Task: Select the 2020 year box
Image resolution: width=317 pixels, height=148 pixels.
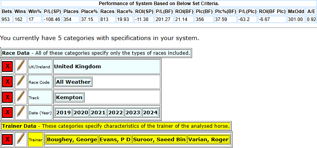Action: coord(81,113)
